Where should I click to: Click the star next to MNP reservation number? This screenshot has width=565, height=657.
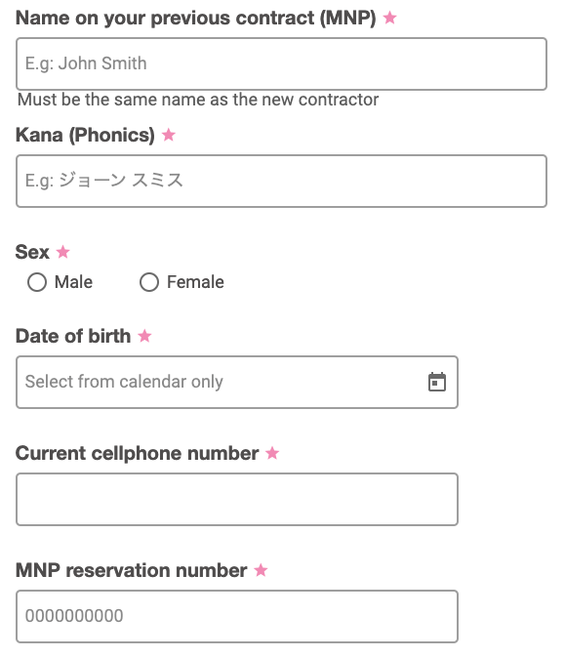coord(261,570)
